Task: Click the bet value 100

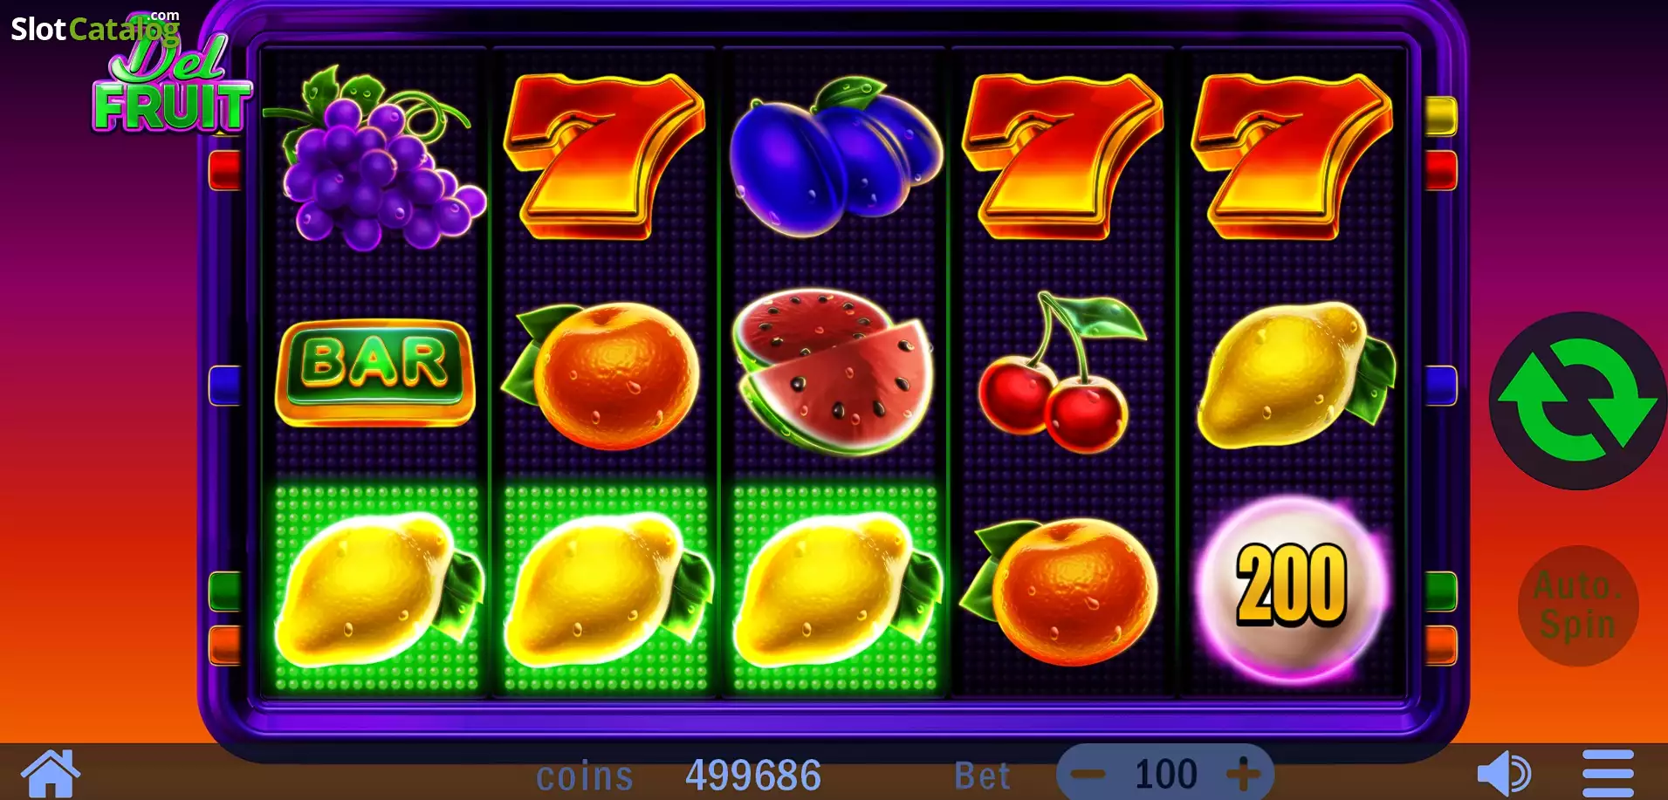Action: pos(1166,774)
